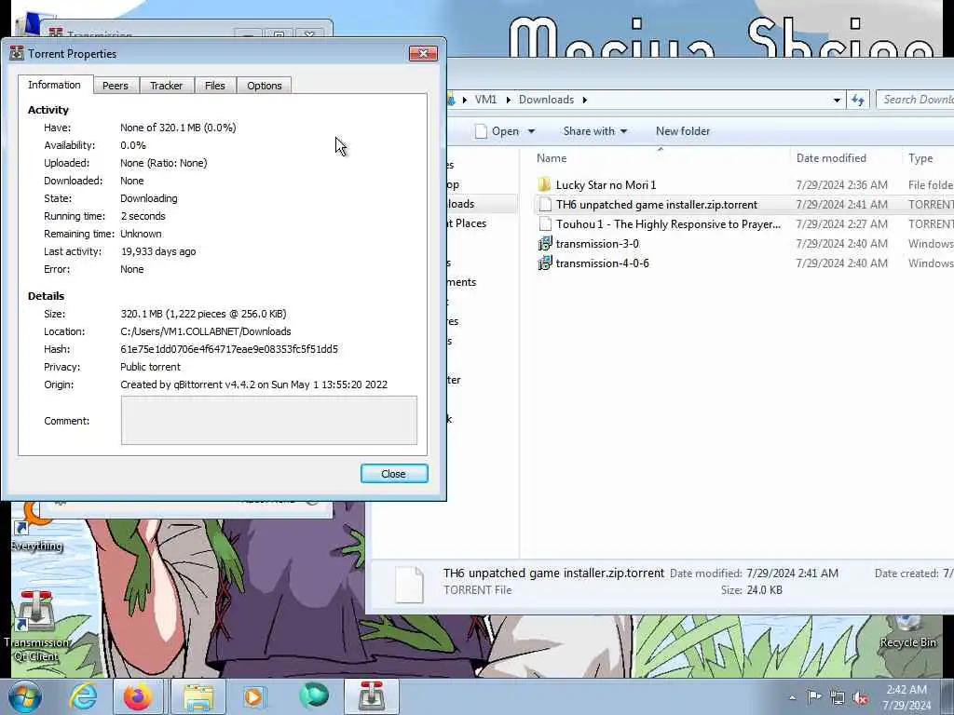Click the transmission-3-0 installer icon
Screen dimensions: 954x715
tap(544, 243)
